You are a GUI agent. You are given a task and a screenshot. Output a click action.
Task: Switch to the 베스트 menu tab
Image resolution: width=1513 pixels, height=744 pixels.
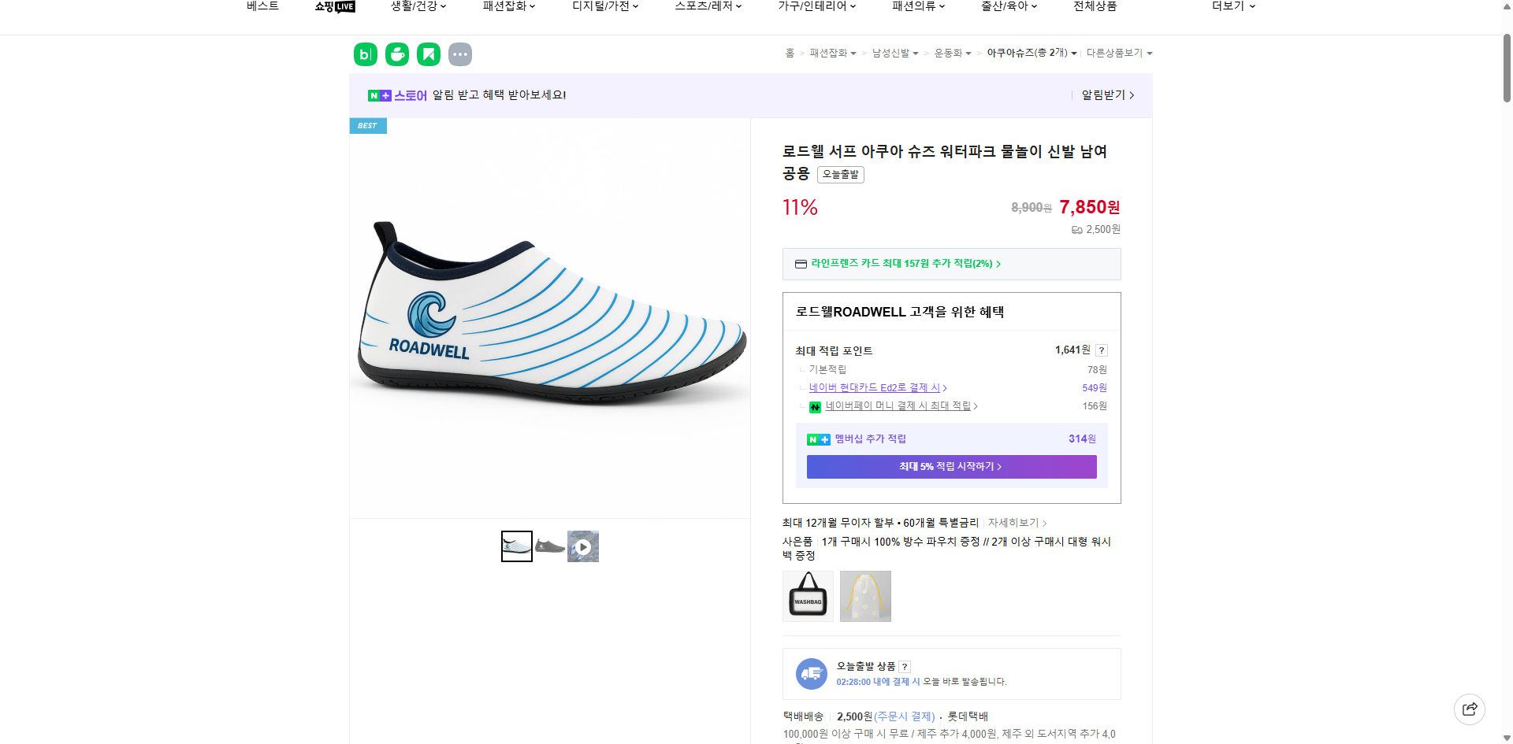(262, 6)
